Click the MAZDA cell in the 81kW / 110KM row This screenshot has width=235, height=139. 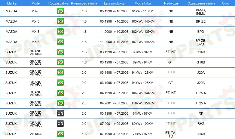coord(11,11)
